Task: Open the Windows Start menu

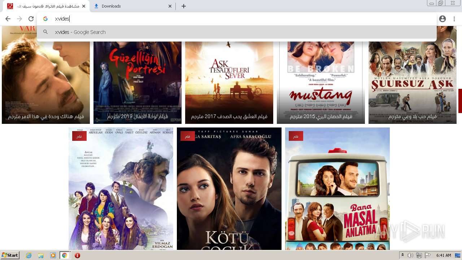Action: tap(10, 255)
